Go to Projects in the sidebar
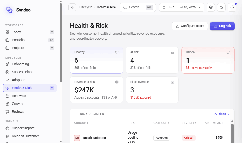 point(30,48)
